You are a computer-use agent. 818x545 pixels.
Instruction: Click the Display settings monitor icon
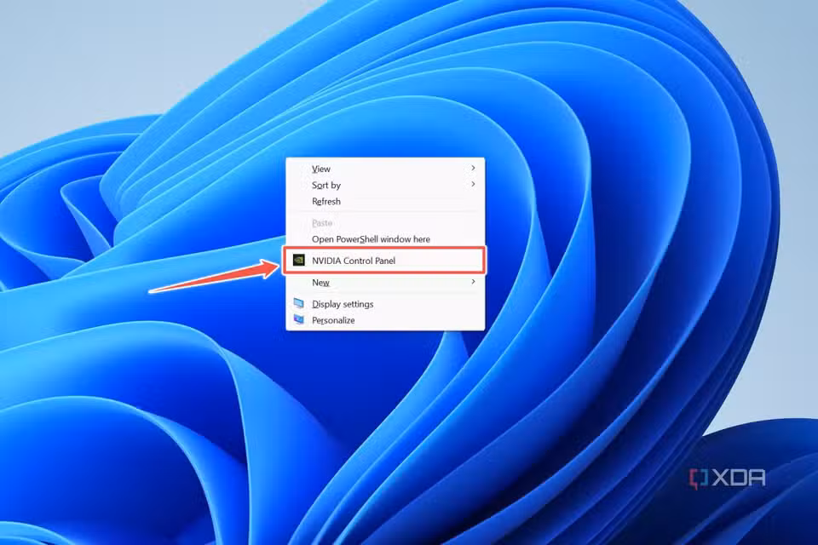click(298, 303)
